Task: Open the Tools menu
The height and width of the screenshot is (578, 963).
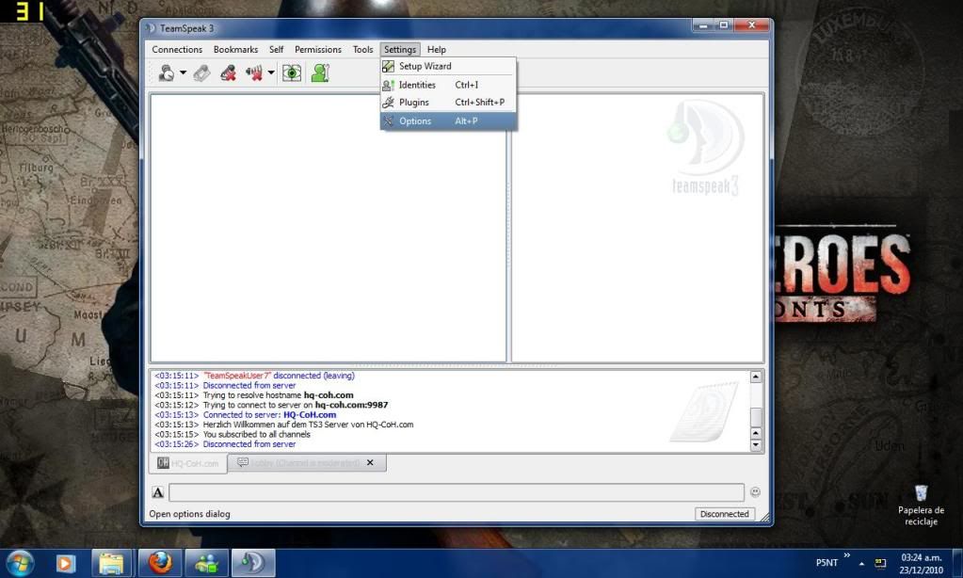Action: pos(362,49)
